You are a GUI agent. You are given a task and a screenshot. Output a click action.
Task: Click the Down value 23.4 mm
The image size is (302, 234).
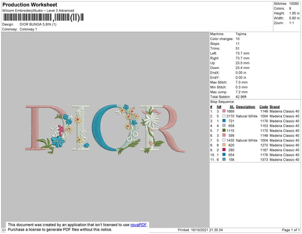click(242, 68)
